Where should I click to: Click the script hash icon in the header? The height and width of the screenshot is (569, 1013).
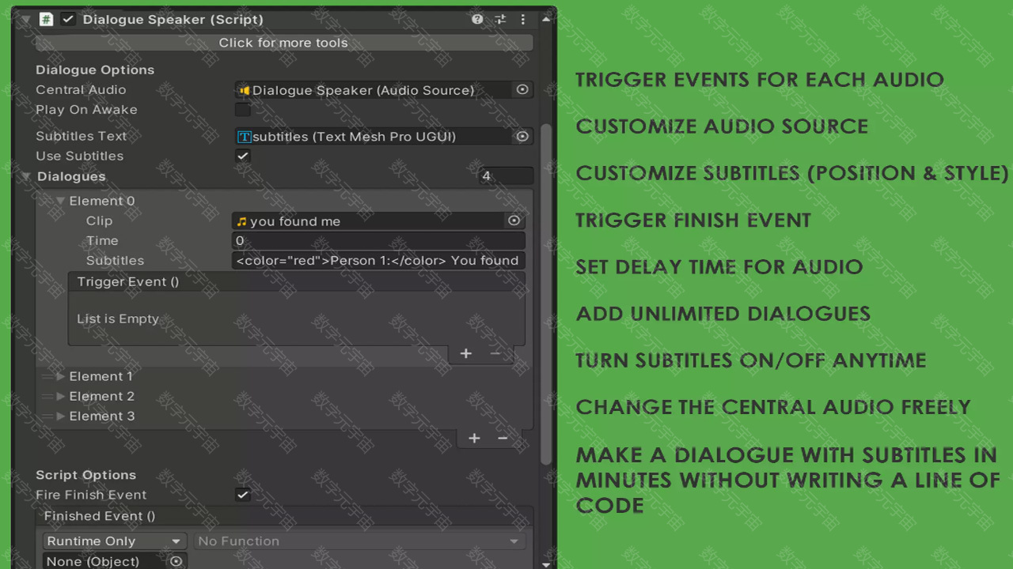(x=46, y=19)
